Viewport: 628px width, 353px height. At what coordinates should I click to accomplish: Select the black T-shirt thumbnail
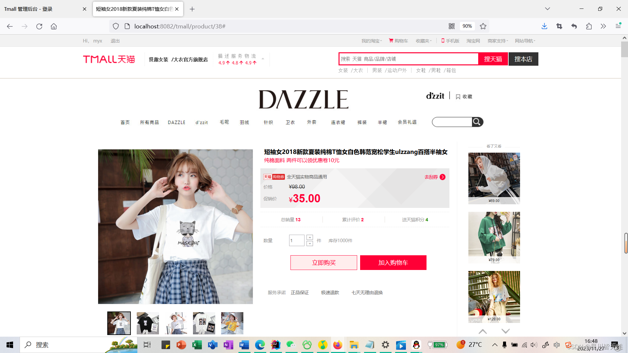click(x=148, y=323)
